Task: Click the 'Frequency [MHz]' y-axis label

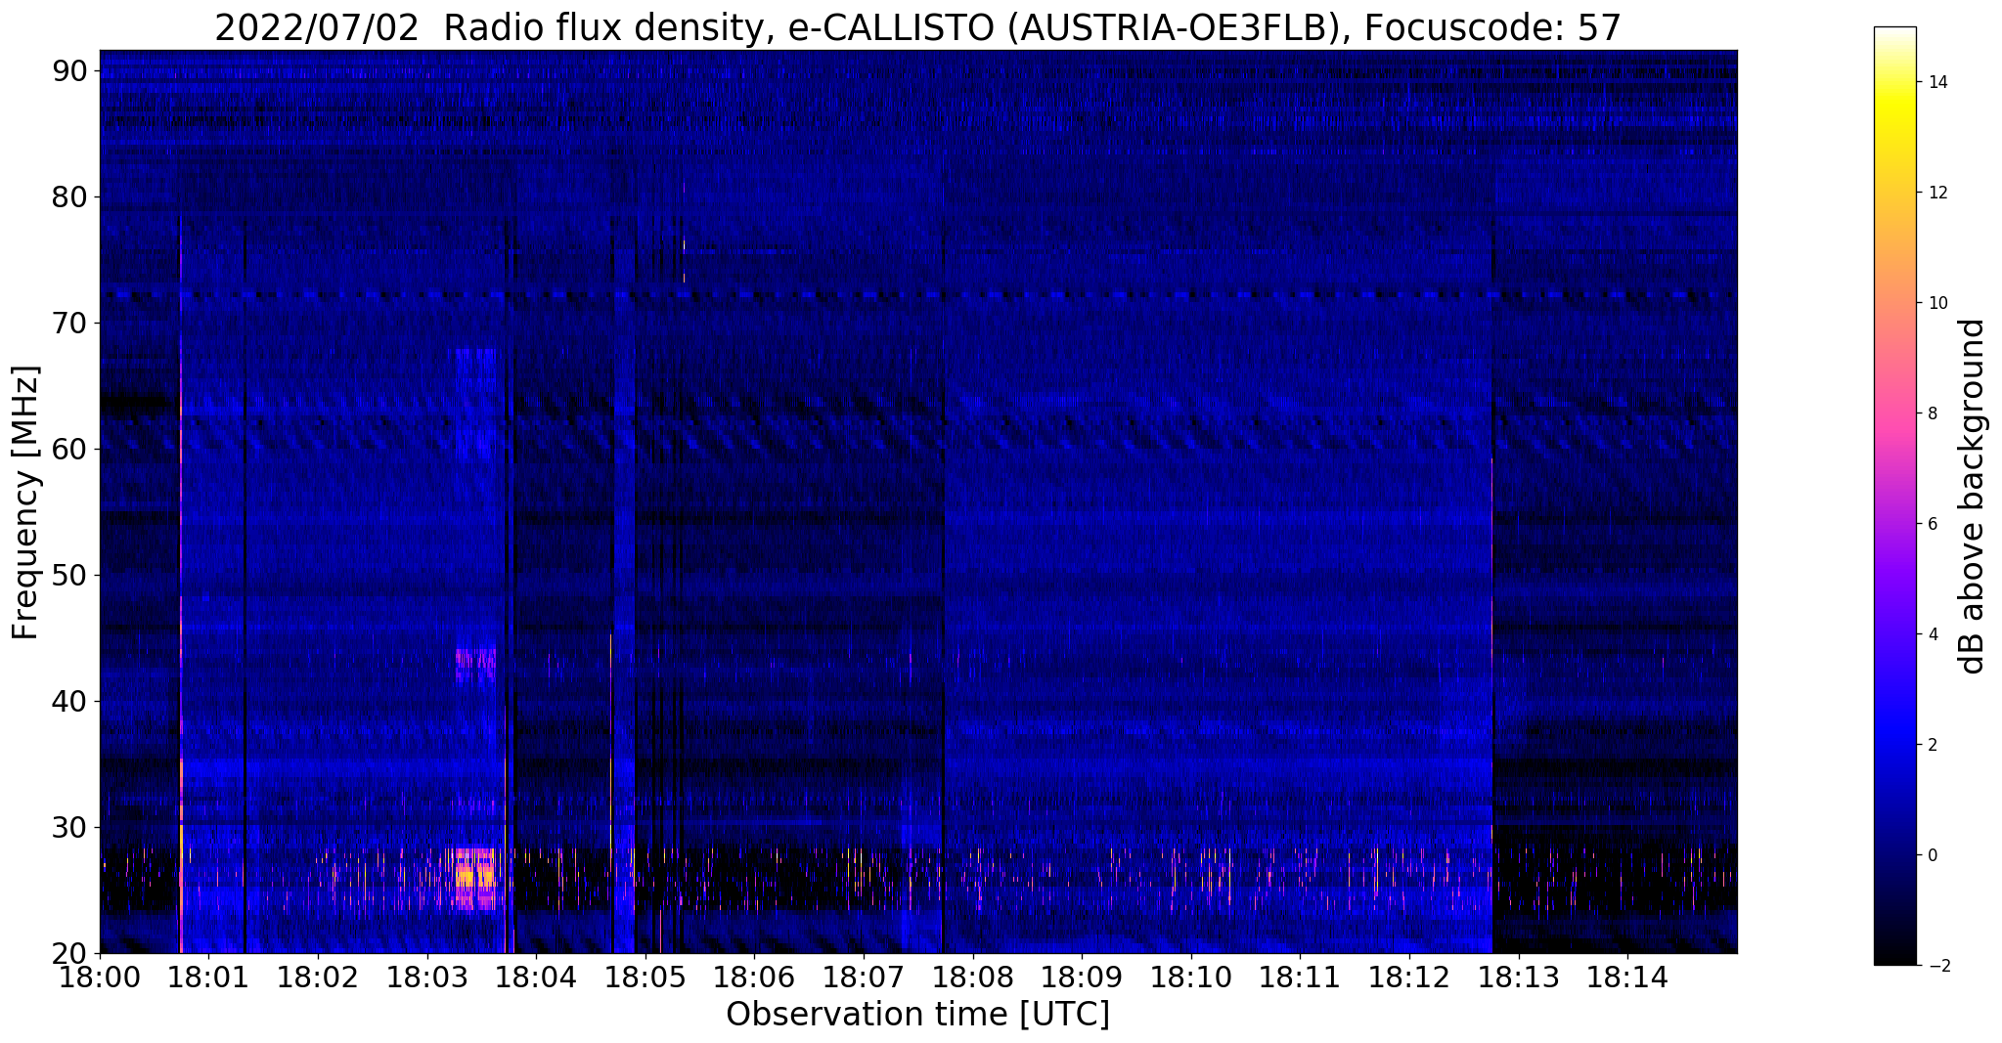Action: click(x=25, y=502)
